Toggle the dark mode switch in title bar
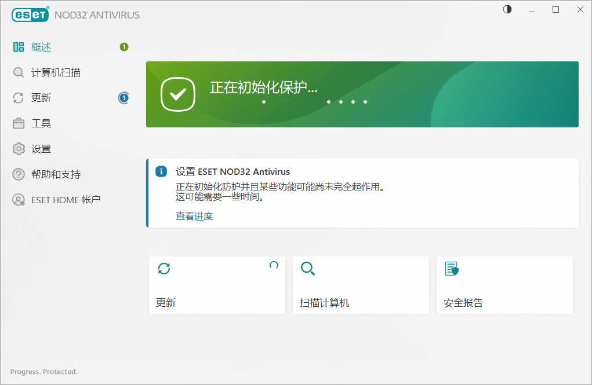Image resolution: width=592 pixels, height=385 pixels. (x=507, y=9)
